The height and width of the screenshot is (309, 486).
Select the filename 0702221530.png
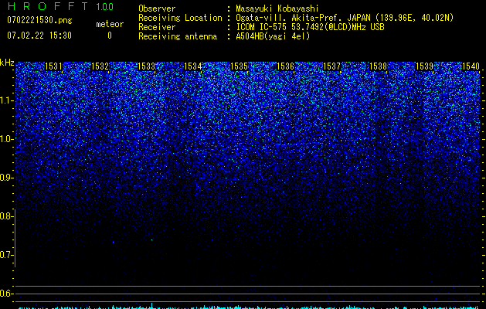(x=39, y=20)
